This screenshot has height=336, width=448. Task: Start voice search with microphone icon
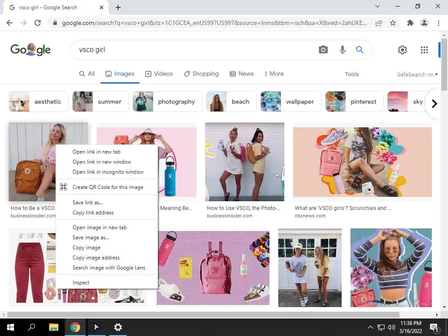point(342,50)
